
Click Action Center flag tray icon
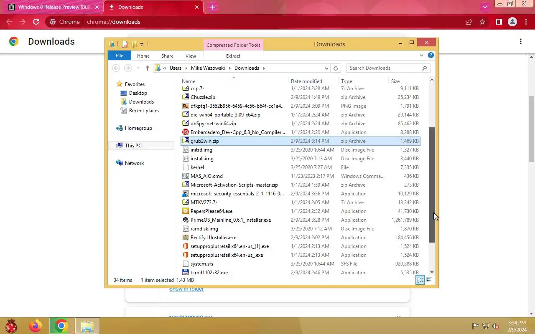[x=475, y=326]
